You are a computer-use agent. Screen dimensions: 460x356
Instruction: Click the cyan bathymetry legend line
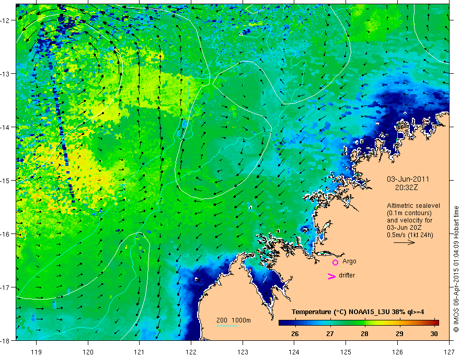[x=227, y=326]
